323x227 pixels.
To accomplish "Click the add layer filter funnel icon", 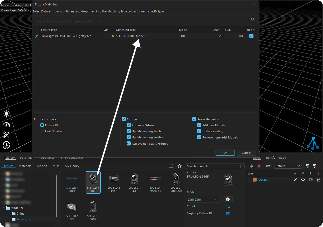I will click(307, 166).
